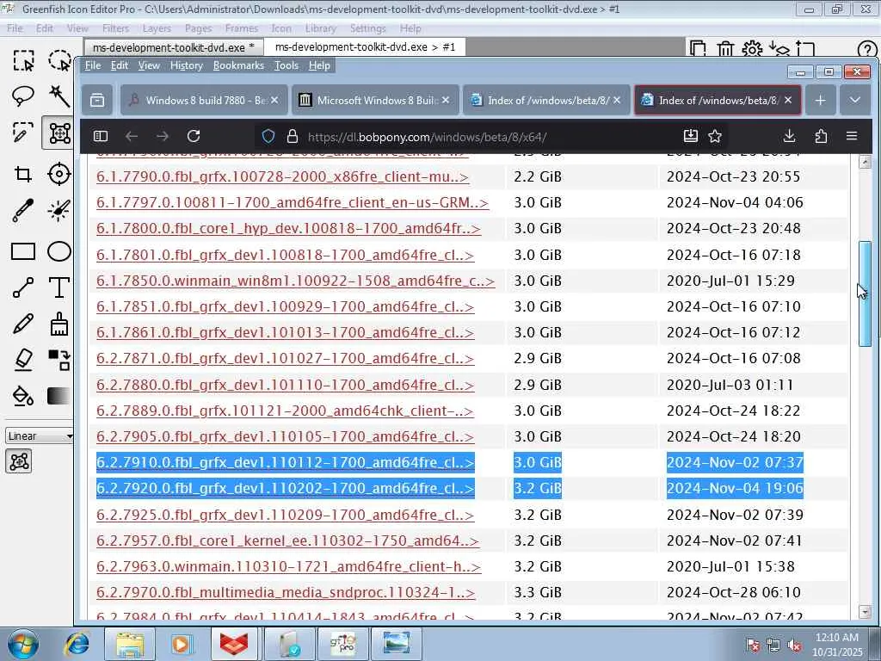
Task: Select the Hot Spot target tool
Action: pyautogui.click(x=59, y=174)
